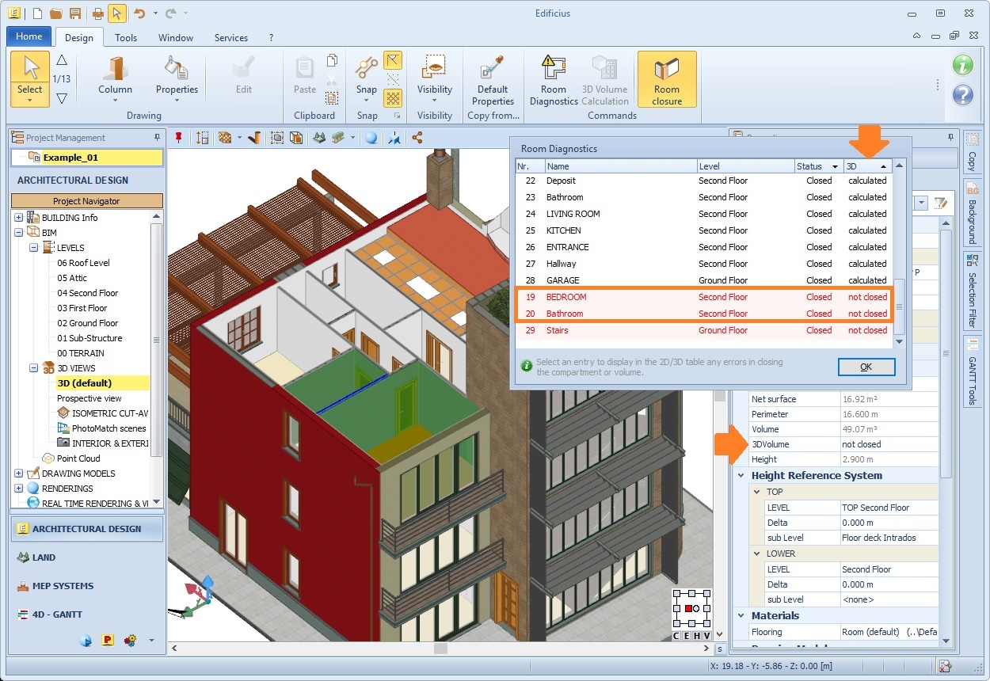Toggle the H button in view cube
990x681 pixels.
698,635
